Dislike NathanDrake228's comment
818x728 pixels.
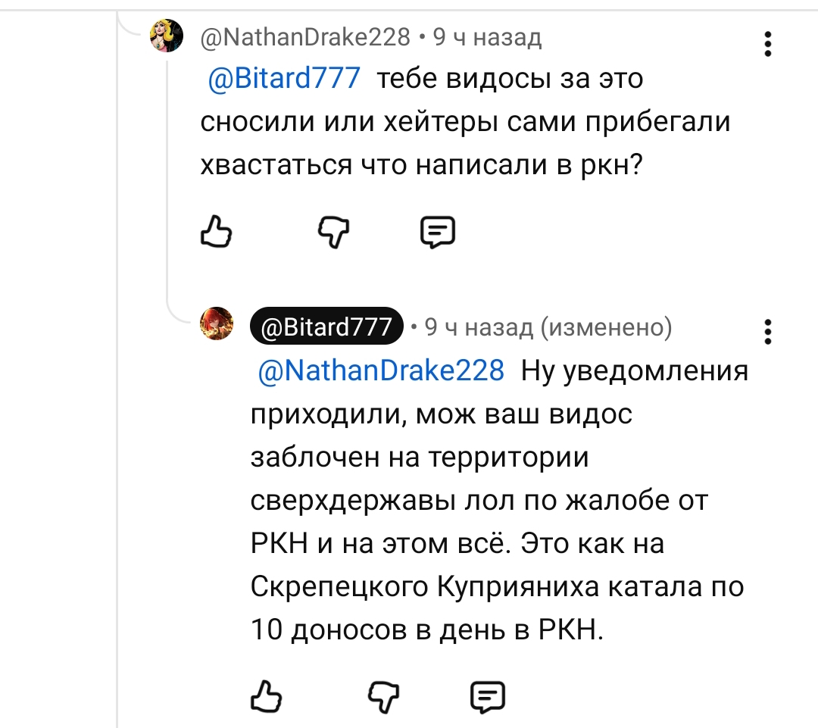point(334,232)
